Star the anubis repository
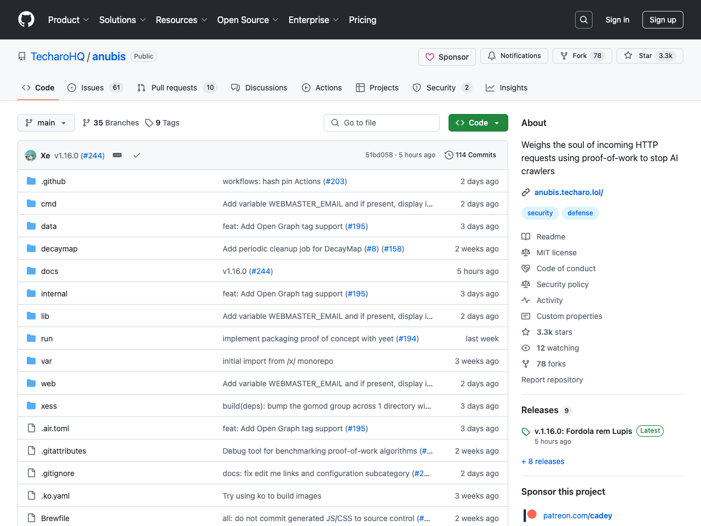 coord(650,56)
